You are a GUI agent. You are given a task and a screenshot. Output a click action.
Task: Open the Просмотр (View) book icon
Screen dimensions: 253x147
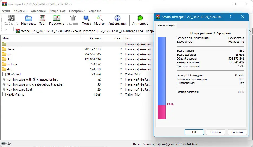click(x=57, y=18)
